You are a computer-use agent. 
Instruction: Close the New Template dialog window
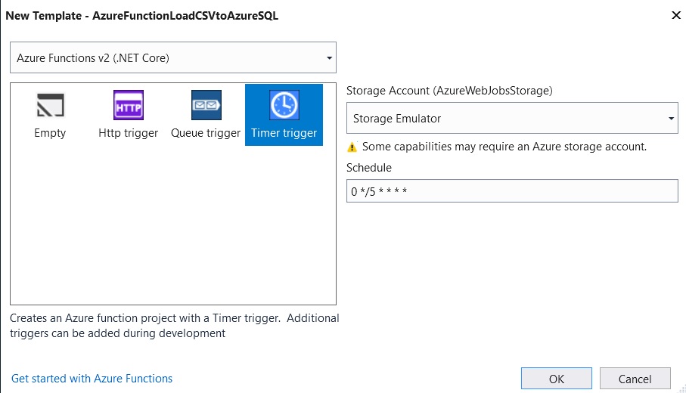coord(676,15)
